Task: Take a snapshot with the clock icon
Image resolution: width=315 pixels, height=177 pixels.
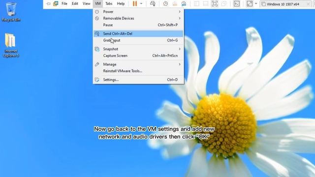Action: click(x=165, y=3)
